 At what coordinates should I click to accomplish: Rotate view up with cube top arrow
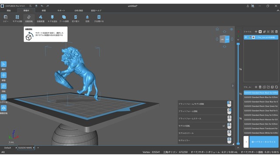(224, 32)
